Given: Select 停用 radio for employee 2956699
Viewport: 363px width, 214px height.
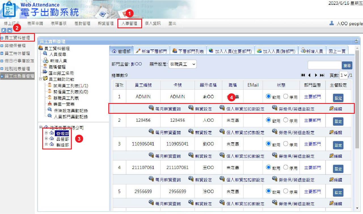Looking at the screenshot, I should (286, 191).
